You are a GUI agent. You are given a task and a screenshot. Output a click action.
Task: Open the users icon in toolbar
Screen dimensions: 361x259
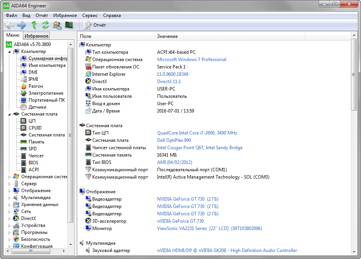57,25
